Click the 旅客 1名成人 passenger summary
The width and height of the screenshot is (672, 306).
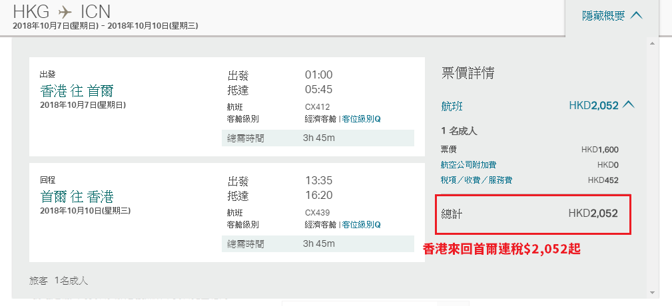pyautogui.click(x=59, y=281)
